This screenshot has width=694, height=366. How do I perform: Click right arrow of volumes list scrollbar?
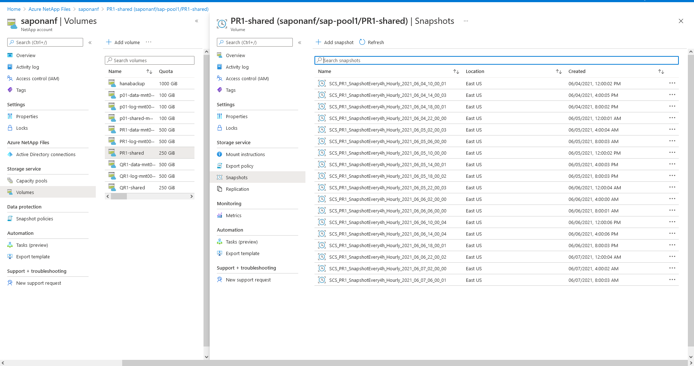192,197
